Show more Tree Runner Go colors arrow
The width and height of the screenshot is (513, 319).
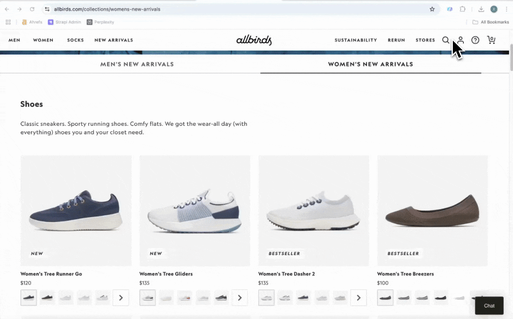click(121, 298)
